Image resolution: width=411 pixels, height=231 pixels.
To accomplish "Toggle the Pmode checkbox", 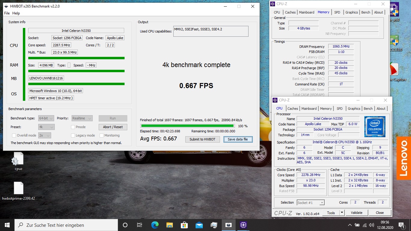I will [x=73, y=127].
